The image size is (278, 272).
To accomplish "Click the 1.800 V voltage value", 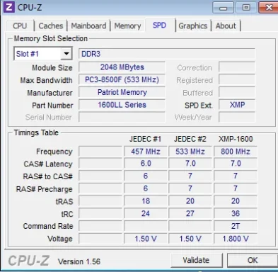I will pyautogui.click(x=236, y=239).
